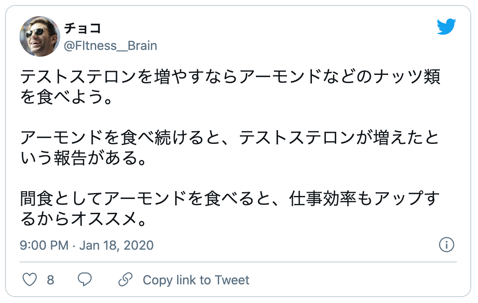
Task: Click the blue Twitter bird logo
Action: click(x=446, y=27)
